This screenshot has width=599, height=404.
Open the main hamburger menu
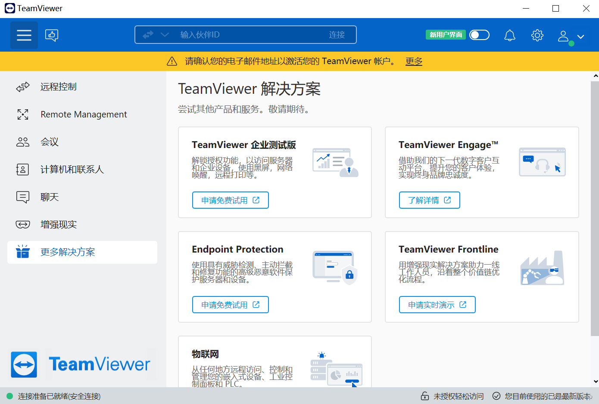pos(24,35)
